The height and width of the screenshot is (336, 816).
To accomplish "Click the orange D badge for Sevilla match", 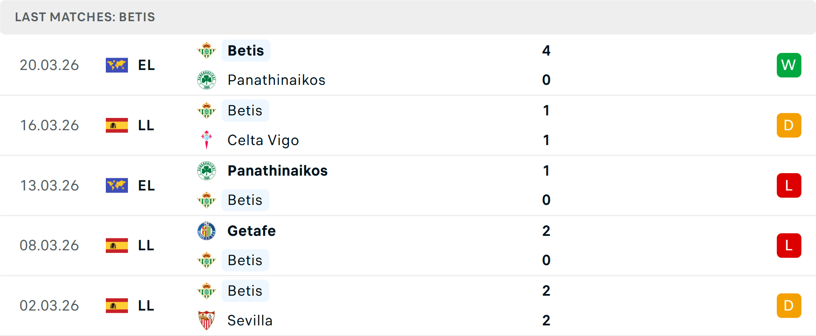I will tap(789, 306).
